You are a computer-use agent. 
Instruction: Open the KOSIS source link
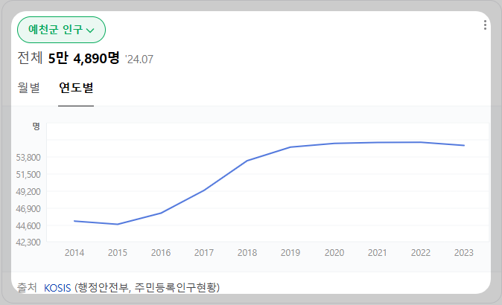pyautogui.click(x=57, y=288)
